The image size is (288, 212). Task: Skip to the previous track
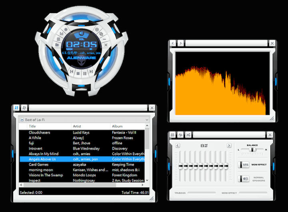click(x=72, y=71)
